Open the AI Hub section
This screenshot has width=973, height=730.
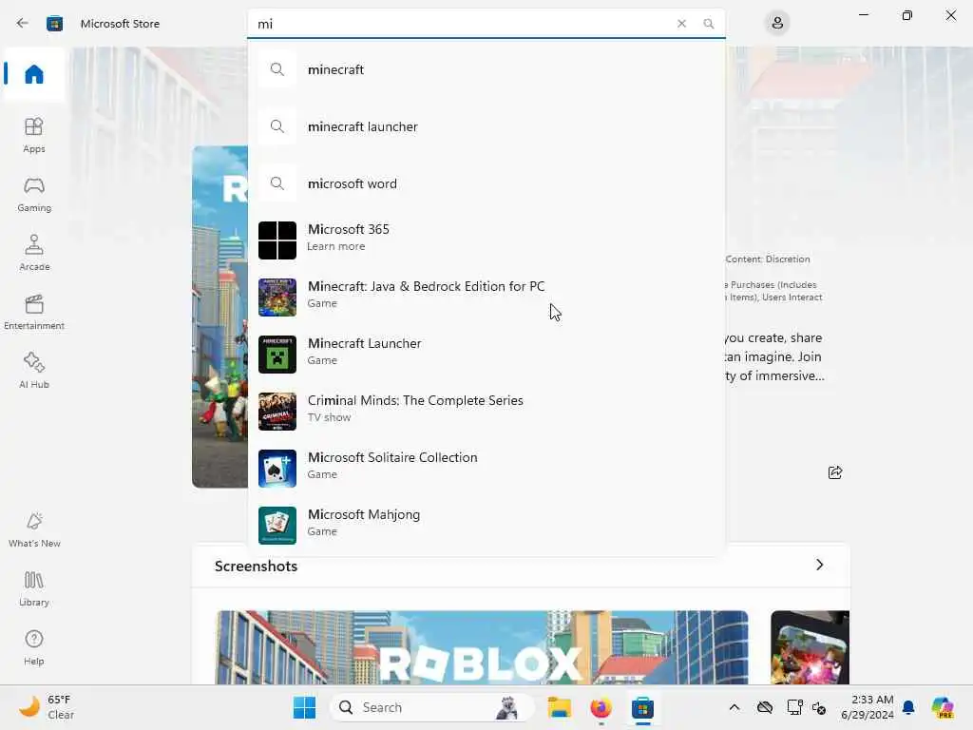(x=34, y=371)
